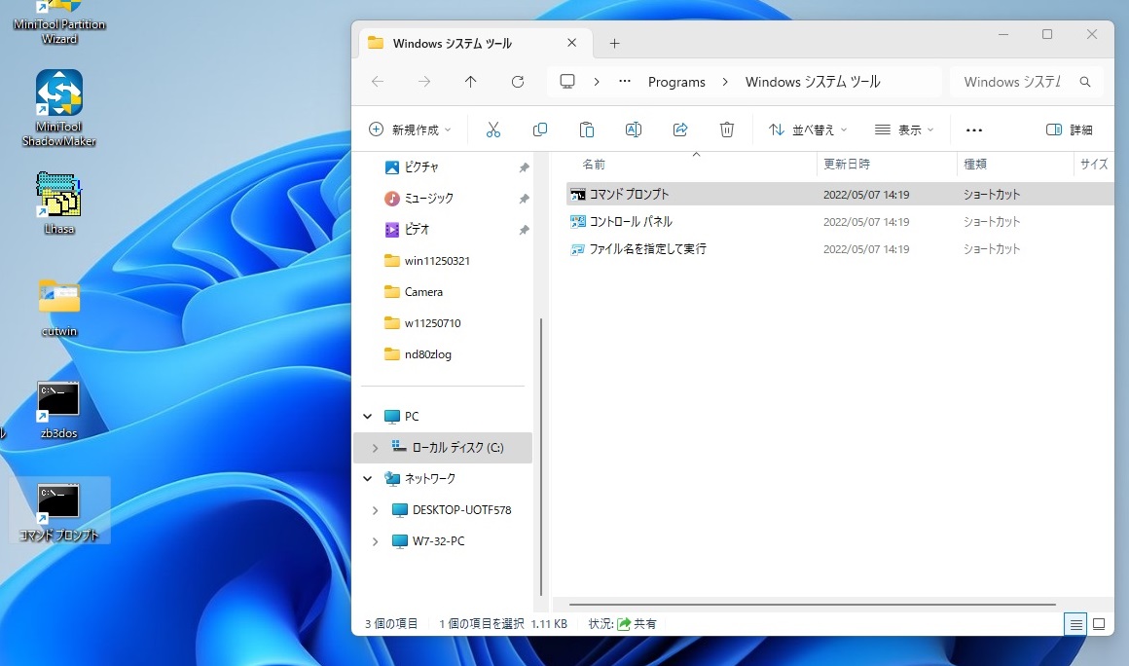Expand ローカル ディスク (C:) tree node
Viewport: 1129px width, 666px height.
[375, 448]
